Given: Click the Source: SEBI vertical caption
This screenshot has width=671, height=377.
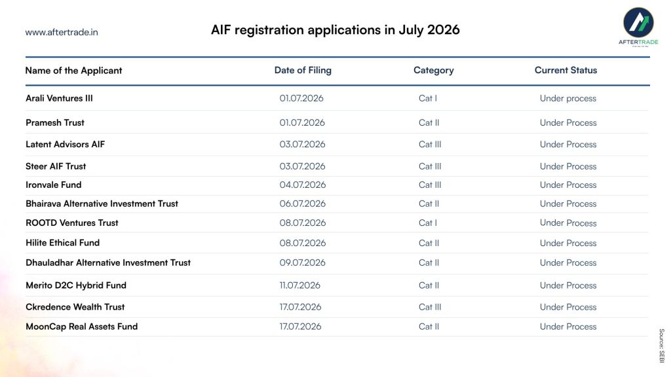Looking at the screenshot, I should [662, 346].
